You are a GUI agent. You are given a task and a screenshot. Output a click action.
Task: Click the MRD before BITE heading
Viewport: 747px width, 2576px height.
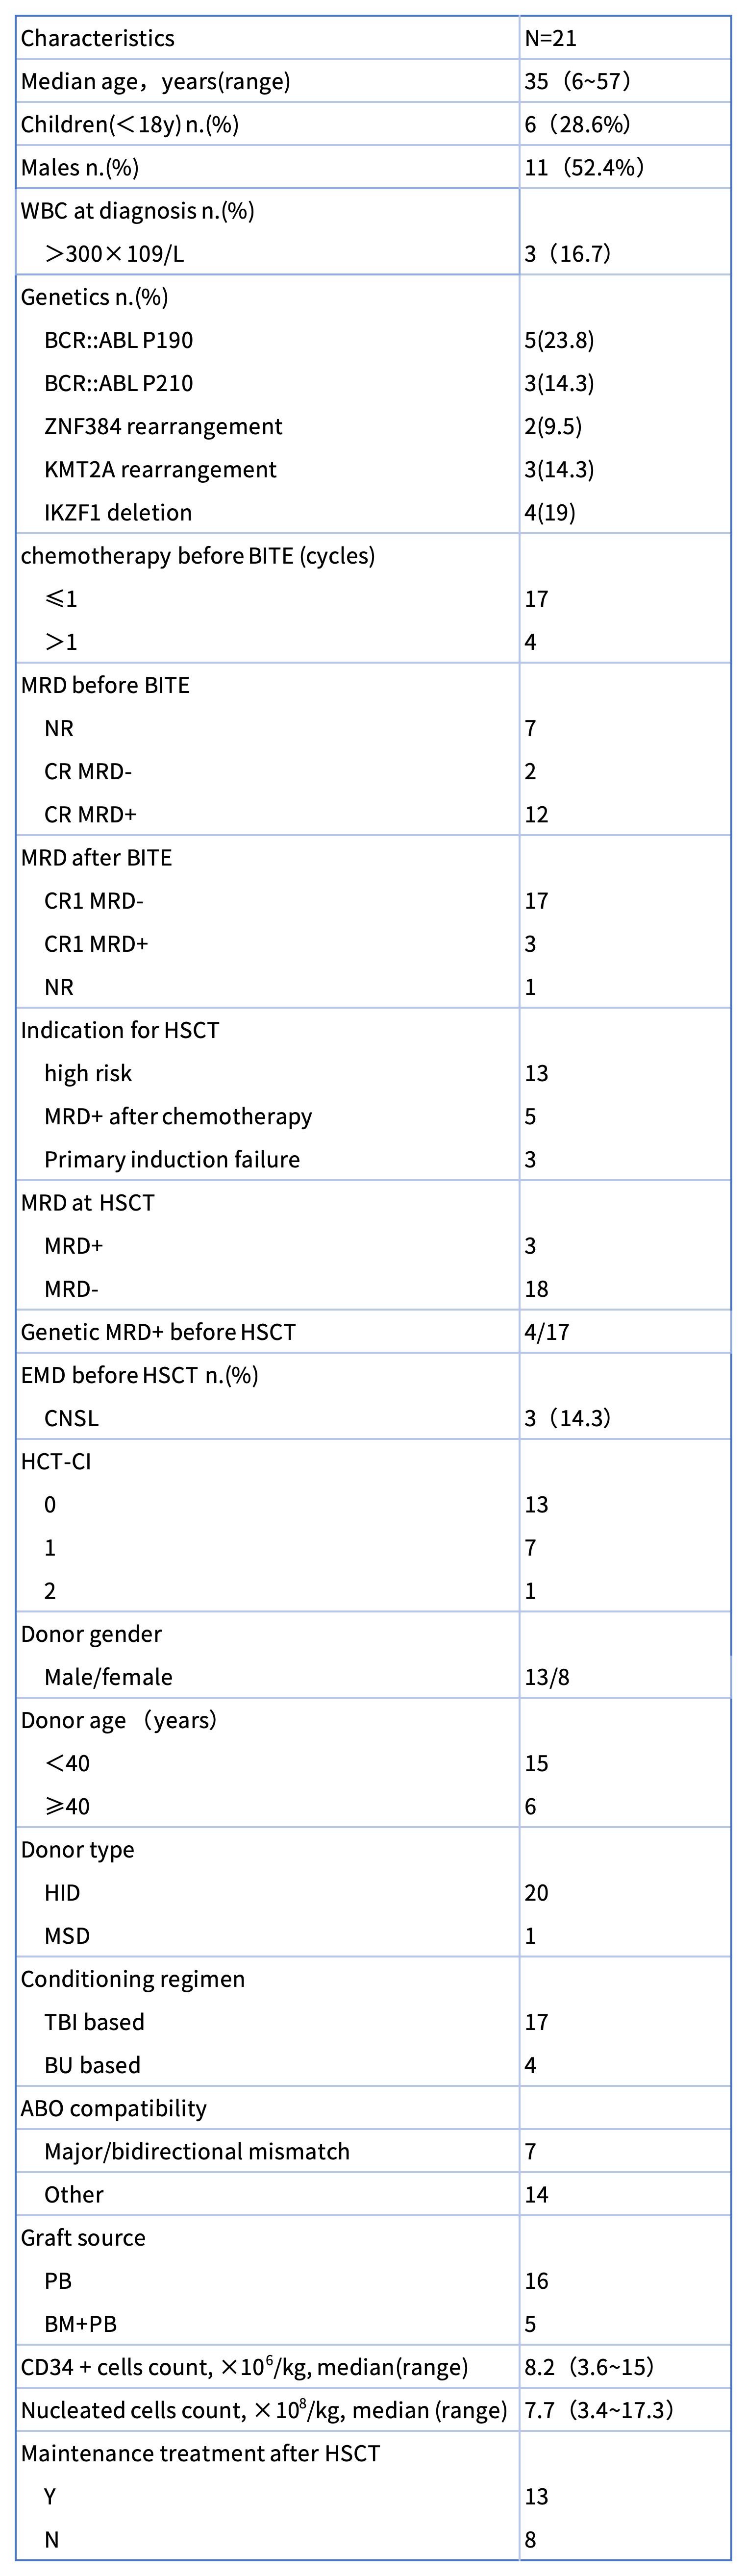(x=105, y=685)
